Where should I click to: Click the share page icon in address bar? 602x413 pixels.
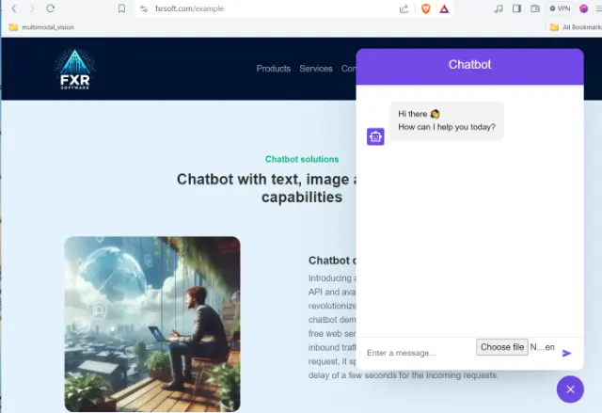(404, 8)
